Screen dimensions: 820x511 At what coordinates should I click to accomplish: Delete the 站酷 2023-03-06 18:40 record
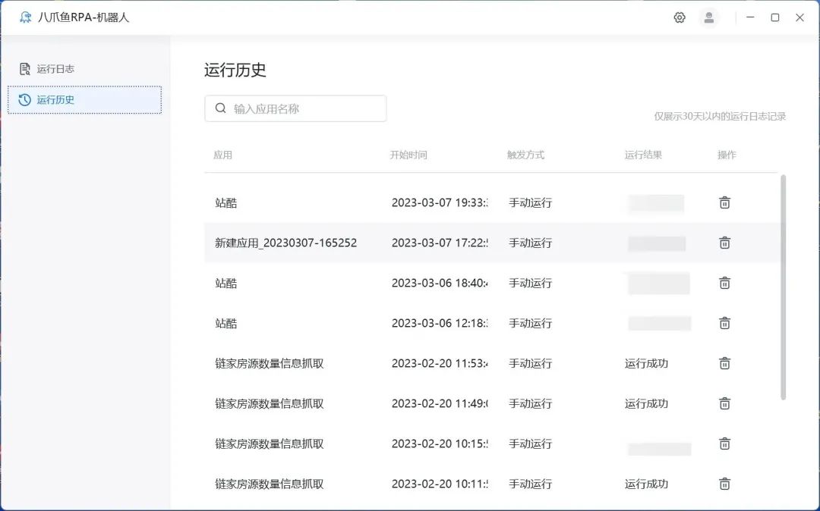click(x=724, y=283)
